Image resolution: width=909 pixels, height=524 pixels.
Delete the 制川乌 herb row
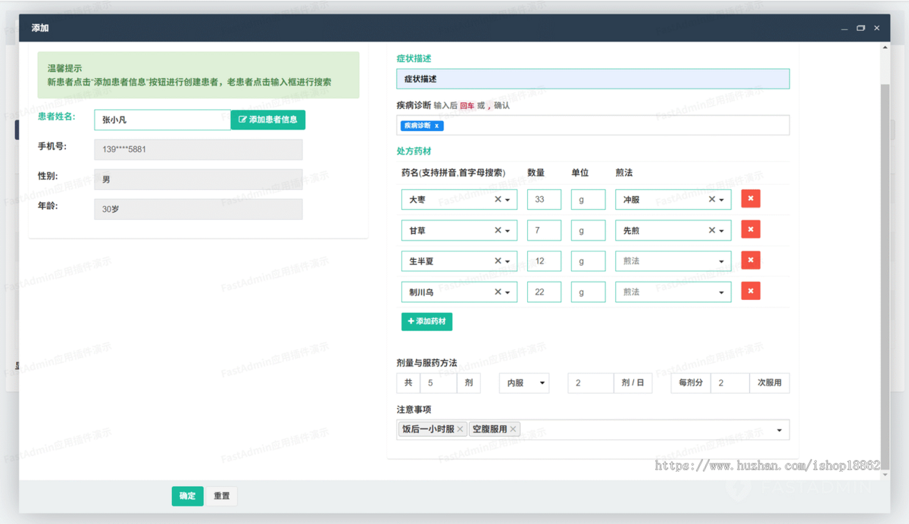coord(750,291)
